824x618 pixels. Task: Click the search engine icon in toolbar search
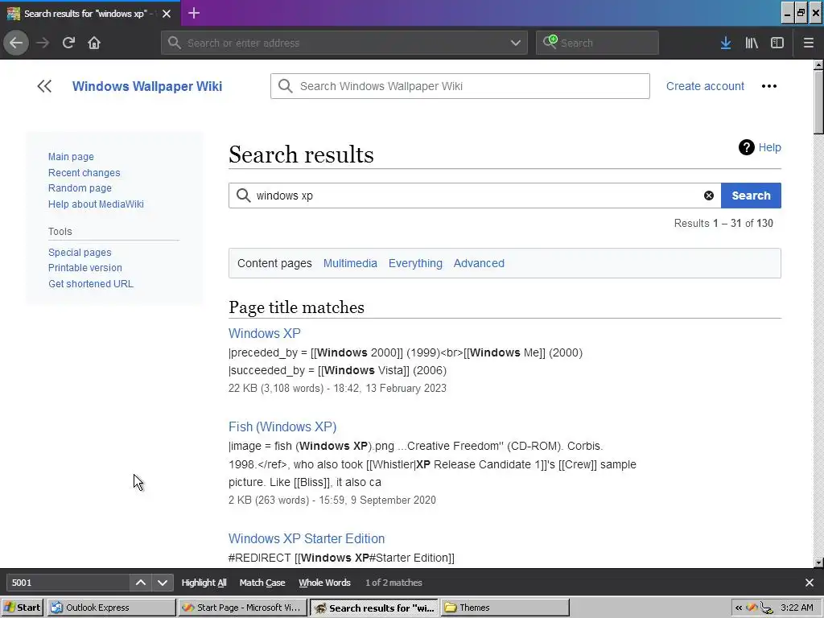point(550,42)
